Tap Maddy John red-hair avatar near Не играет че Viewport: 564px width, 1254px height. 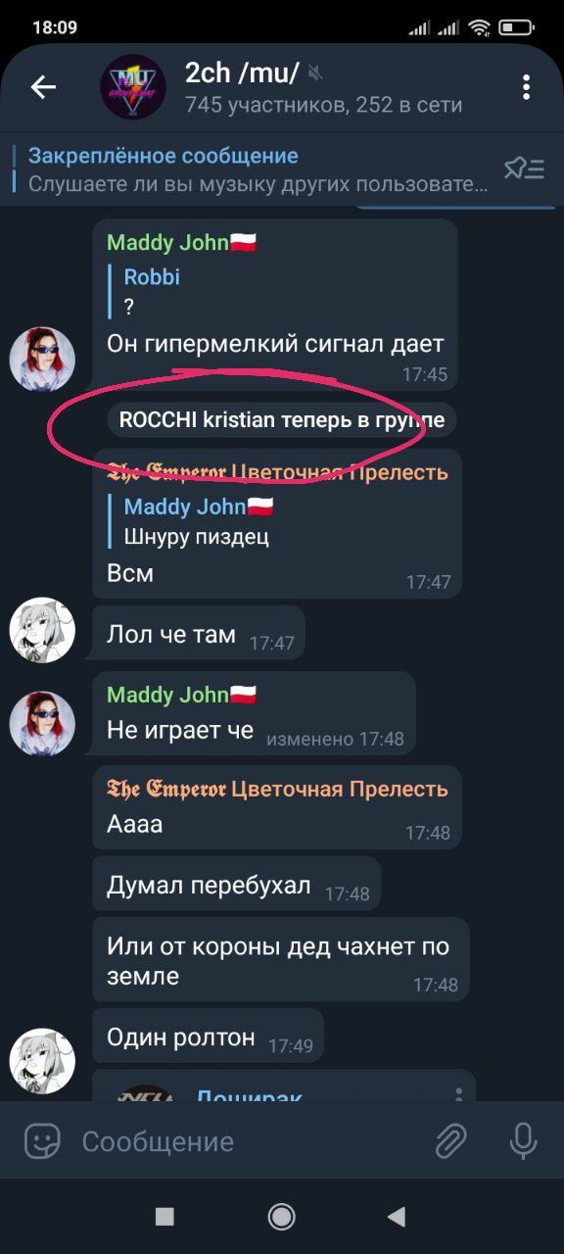pos(42,724)
